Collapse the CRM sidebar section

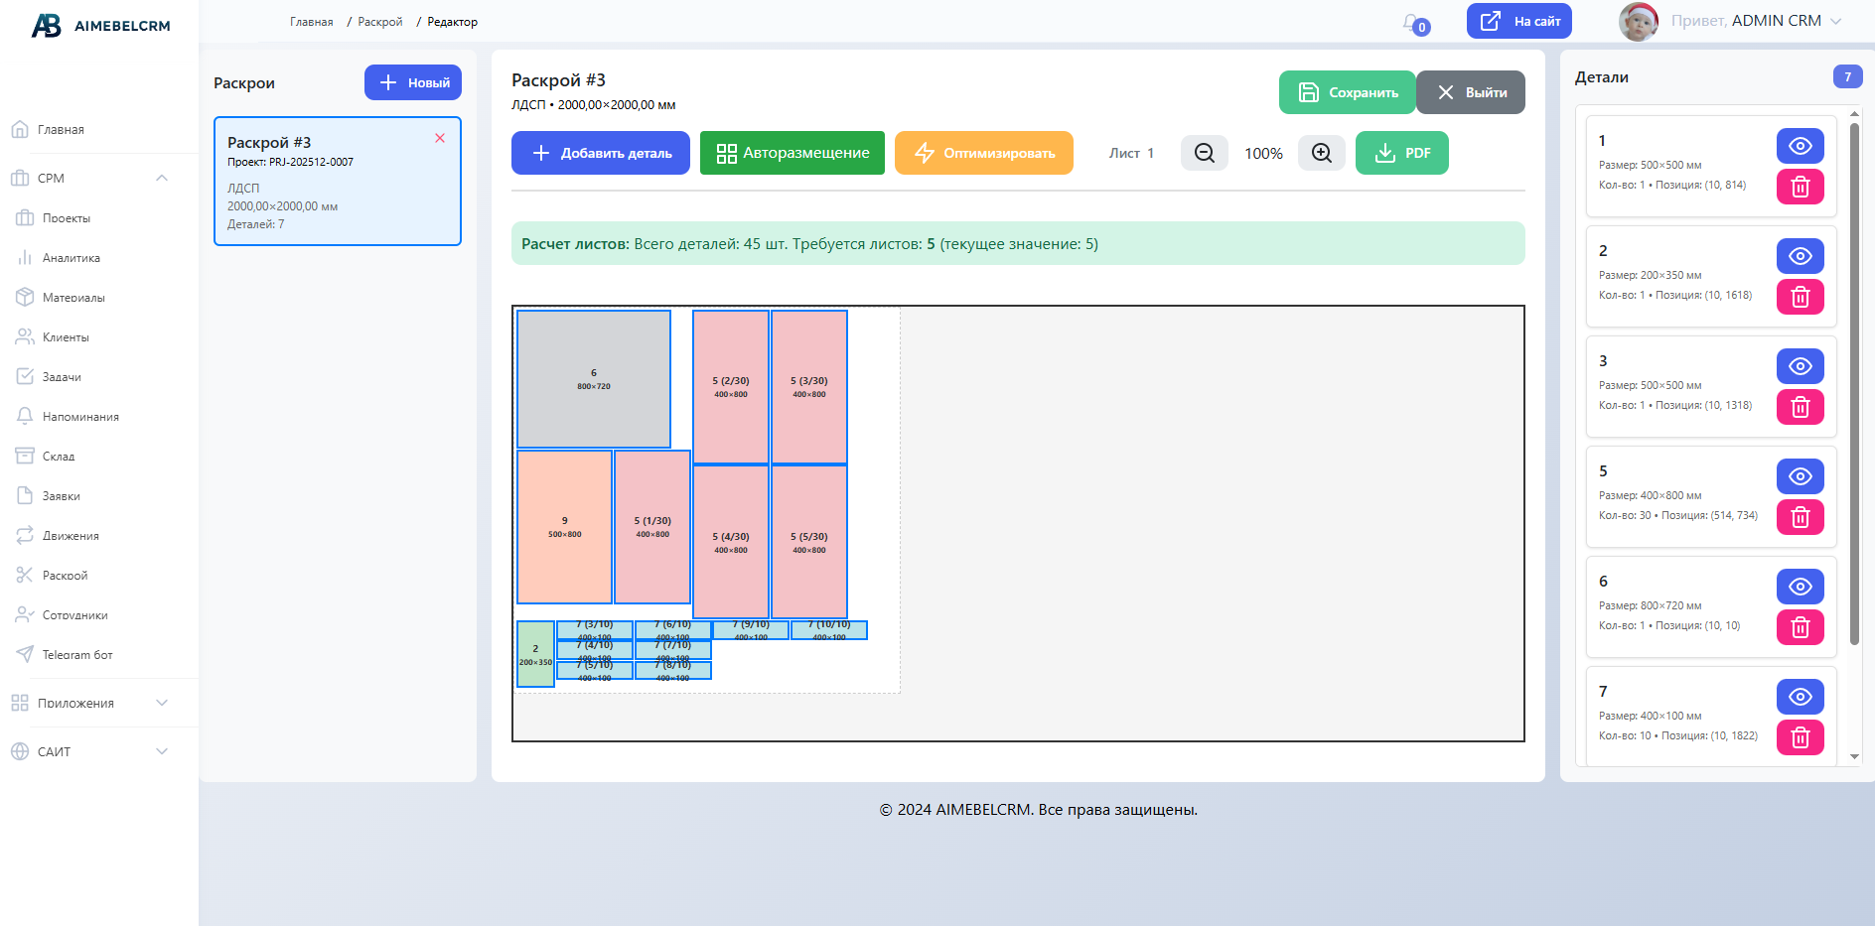(162, 179)
